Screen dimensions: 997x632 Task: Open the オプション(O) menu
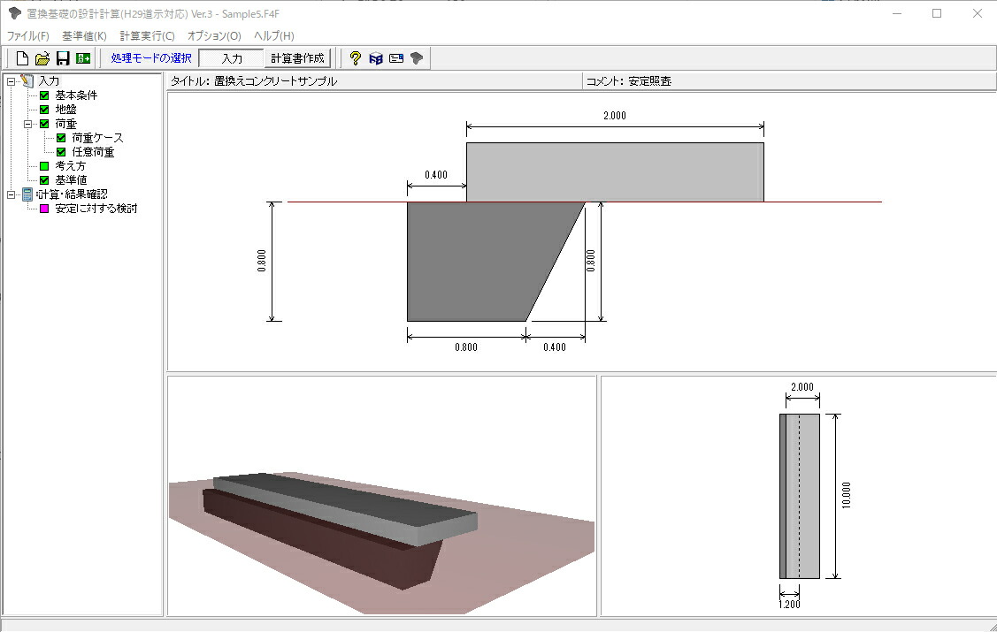click(x=214, y=36)
